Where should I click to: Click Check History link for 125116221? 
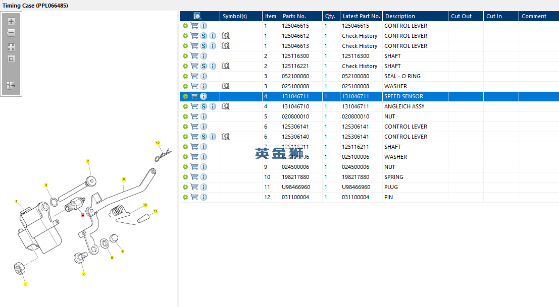click(360, 66)
